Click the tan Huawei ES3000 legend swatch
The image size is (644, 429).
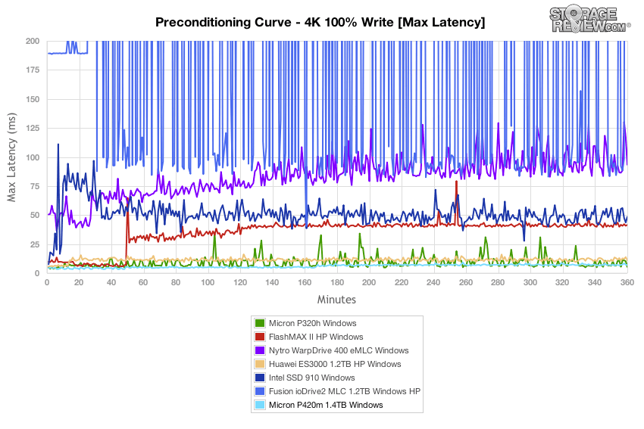(260, 364)
